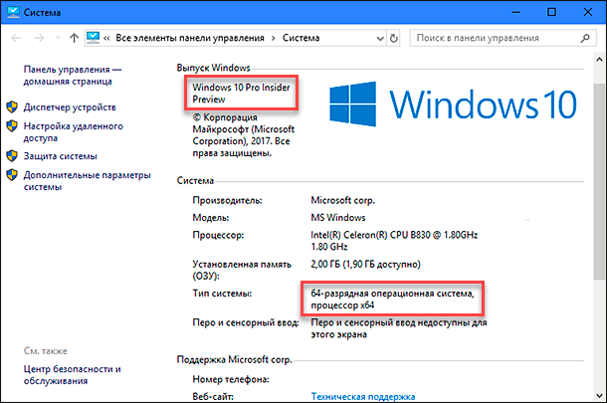The image size is (607, 403).
Task: Close the Система window
Action: click(x=588, y=12)
